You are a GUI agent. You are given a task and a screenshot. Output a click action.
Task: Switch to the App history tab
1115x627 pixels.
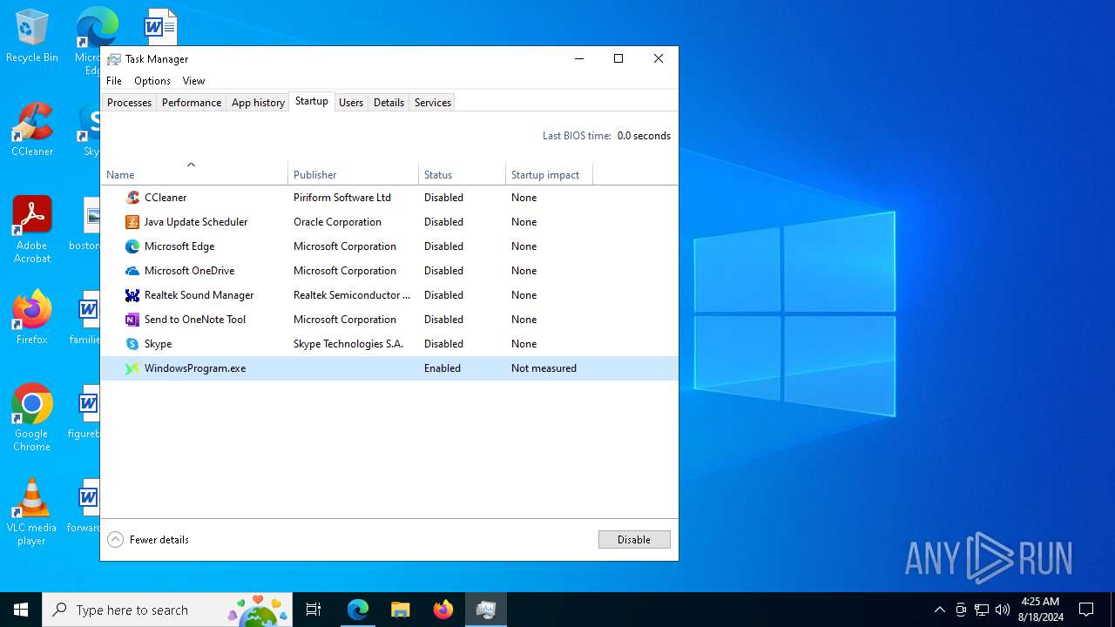pos(258,103)
